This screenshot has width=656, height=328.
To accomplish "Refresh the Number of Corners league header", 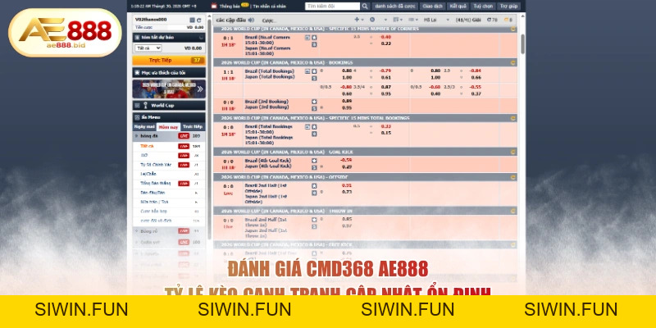I will (512, 29).
